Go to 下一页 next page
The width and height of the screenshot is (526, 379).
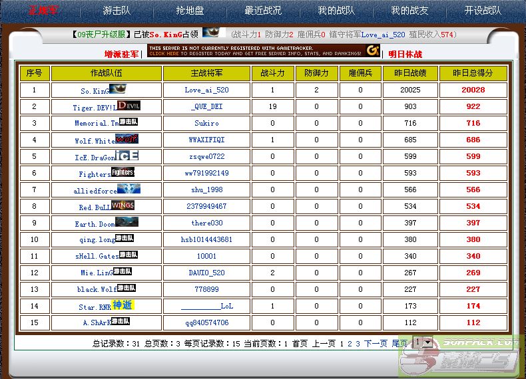pos(376,344)
